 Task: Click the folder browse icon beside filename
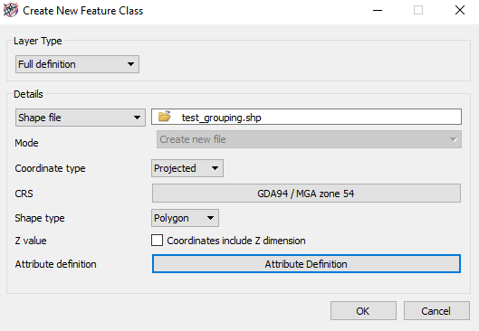[x=165, y=117]
